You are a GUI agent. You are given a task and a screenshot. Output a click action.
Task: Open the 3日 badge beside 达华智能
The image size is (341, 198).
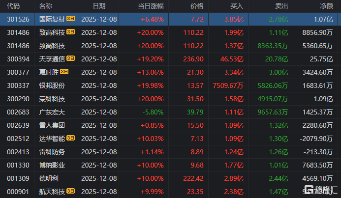[70, 139]
